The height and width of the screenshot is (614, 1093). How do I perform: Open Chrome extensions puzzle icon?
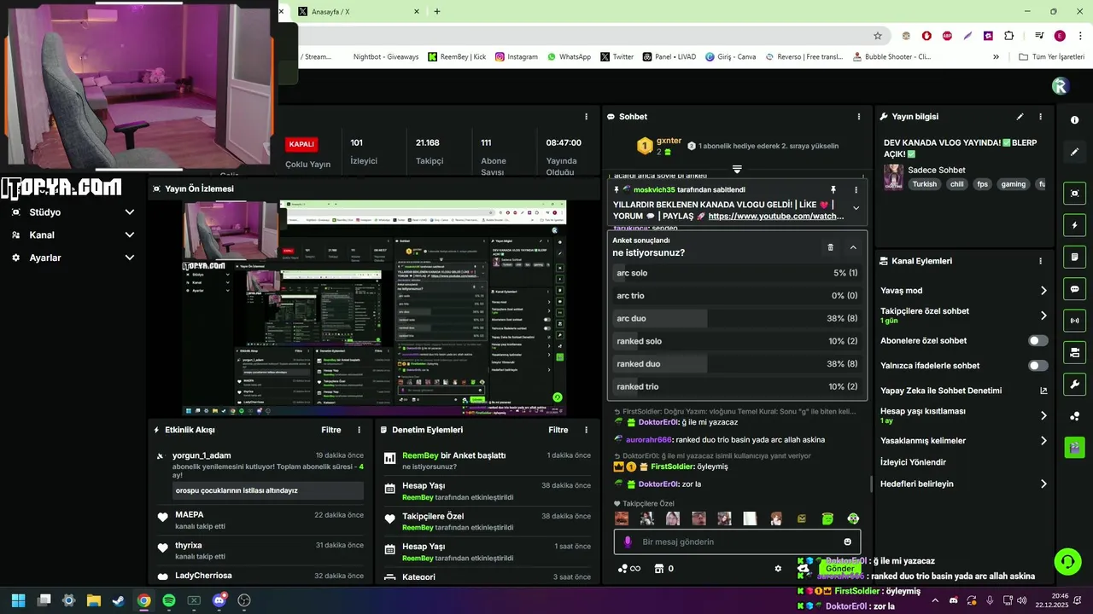[1008, 36]
